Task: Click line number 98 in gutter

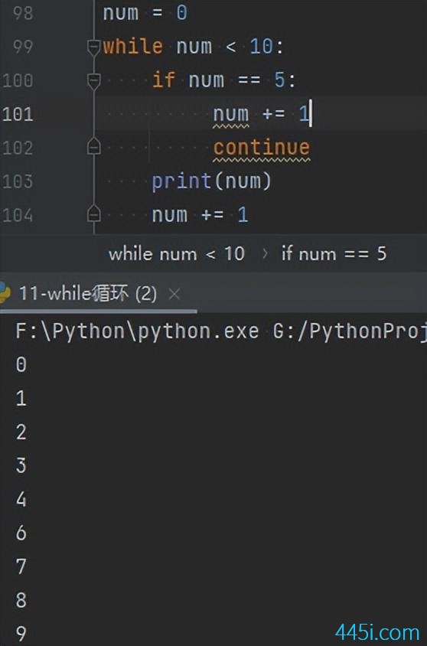Action: point(23,13)
